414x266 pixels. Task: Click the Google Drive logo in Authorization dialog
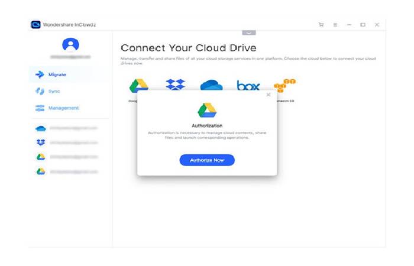pyautogui.click(x=207, y=111)
